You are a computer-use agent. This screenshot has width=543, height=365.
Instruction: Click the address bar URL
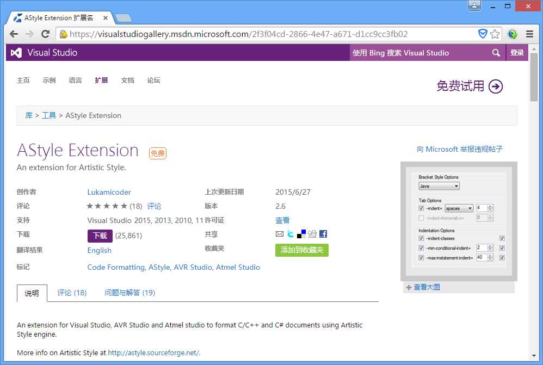(239, 34)
